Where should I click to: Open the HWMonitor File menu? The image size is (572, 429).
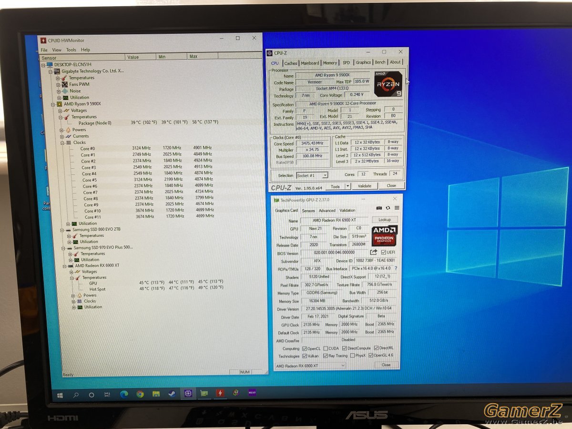coord(44,50)
